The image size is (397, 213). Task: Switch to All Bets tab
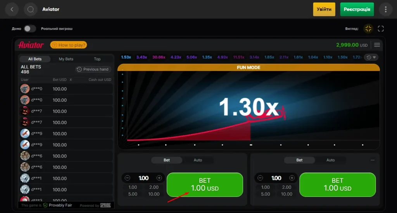coord(35,59)
